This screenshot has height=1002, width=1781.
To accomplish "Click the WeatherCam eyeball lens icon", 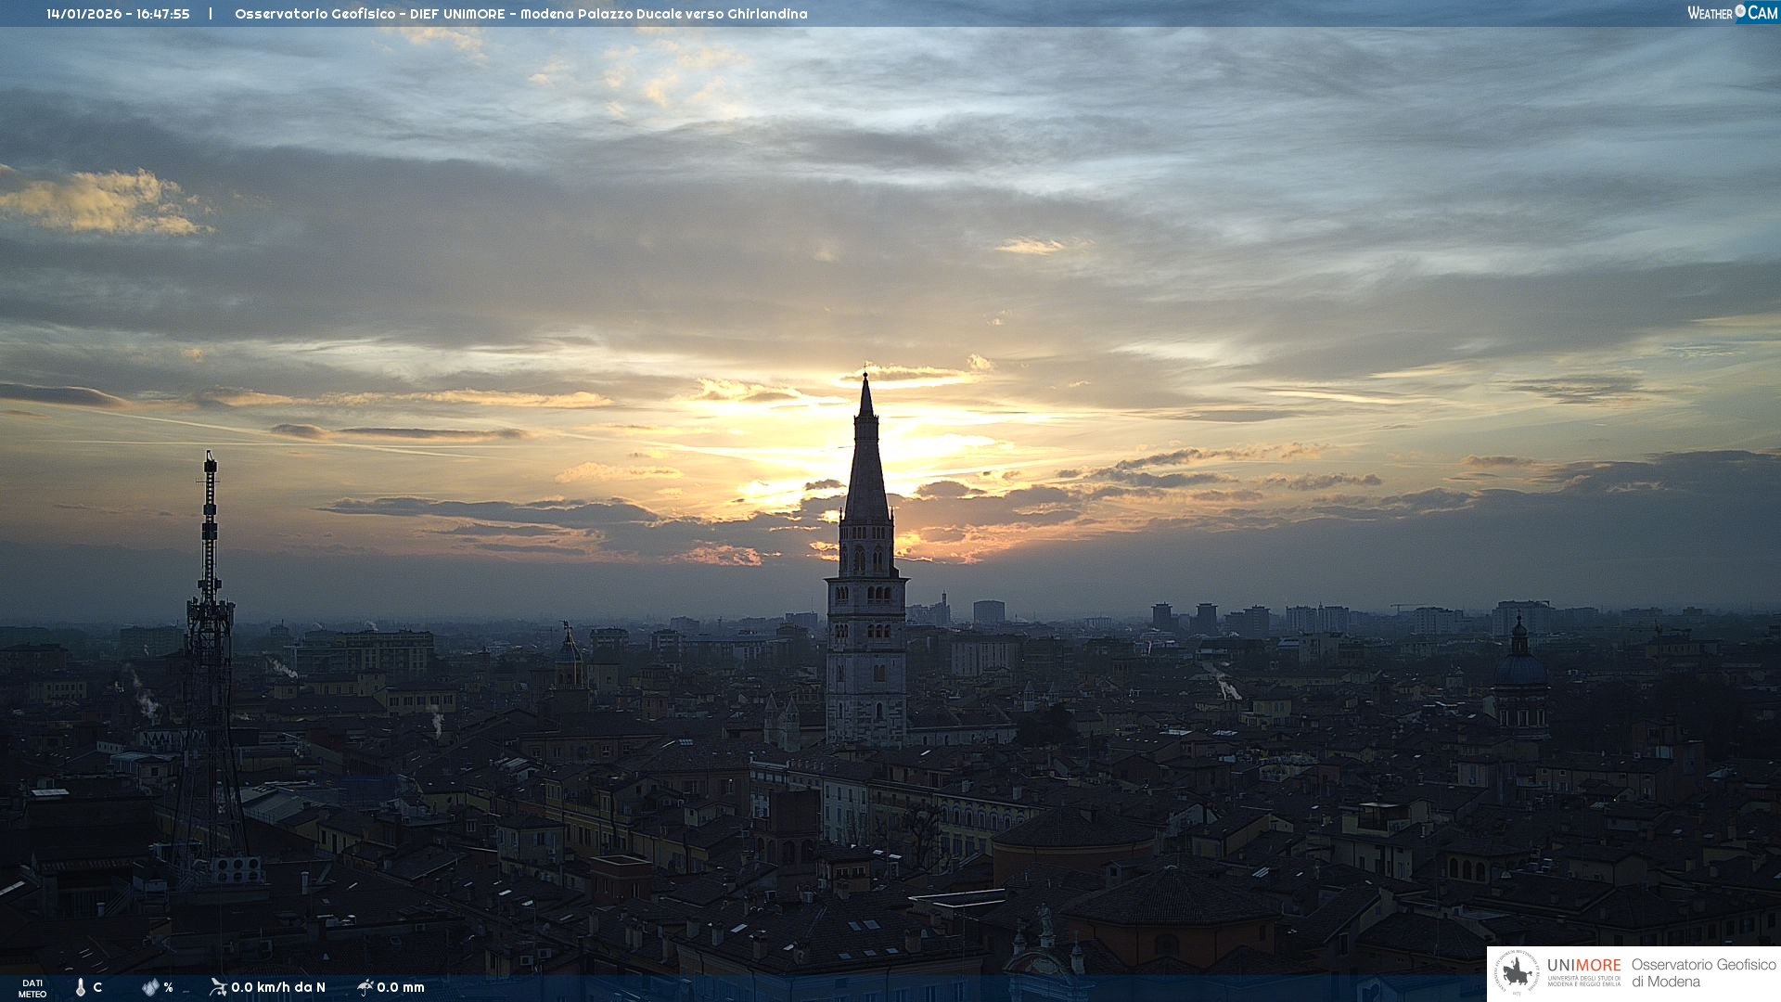I will [1740, 11].
